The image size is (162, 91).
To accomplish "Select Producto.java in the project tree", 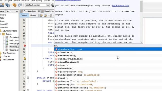I will coord(14,47).
